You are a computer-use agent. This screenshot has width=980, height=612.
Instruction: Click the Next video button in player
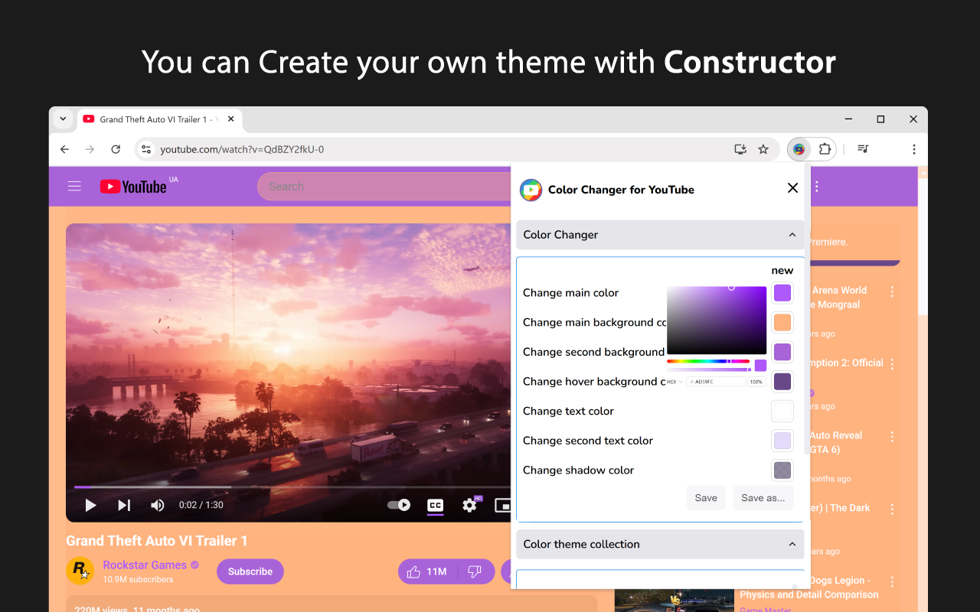(x=124, y=505)
